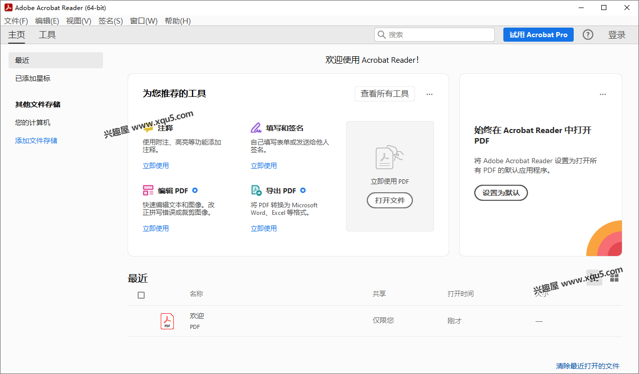Click the 添加文件存储 link
The width and height of the screenshot is (639, 374).
(x=36, y=141)
